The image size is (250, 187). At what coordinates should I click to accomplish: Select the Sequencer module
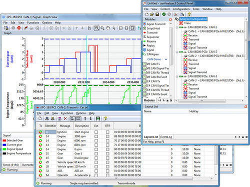(153, 37)
